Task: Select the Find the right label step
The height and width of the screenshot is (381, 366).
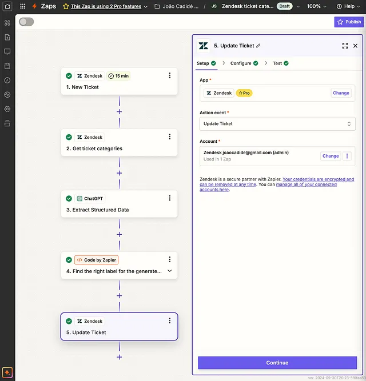Action: 119,266
